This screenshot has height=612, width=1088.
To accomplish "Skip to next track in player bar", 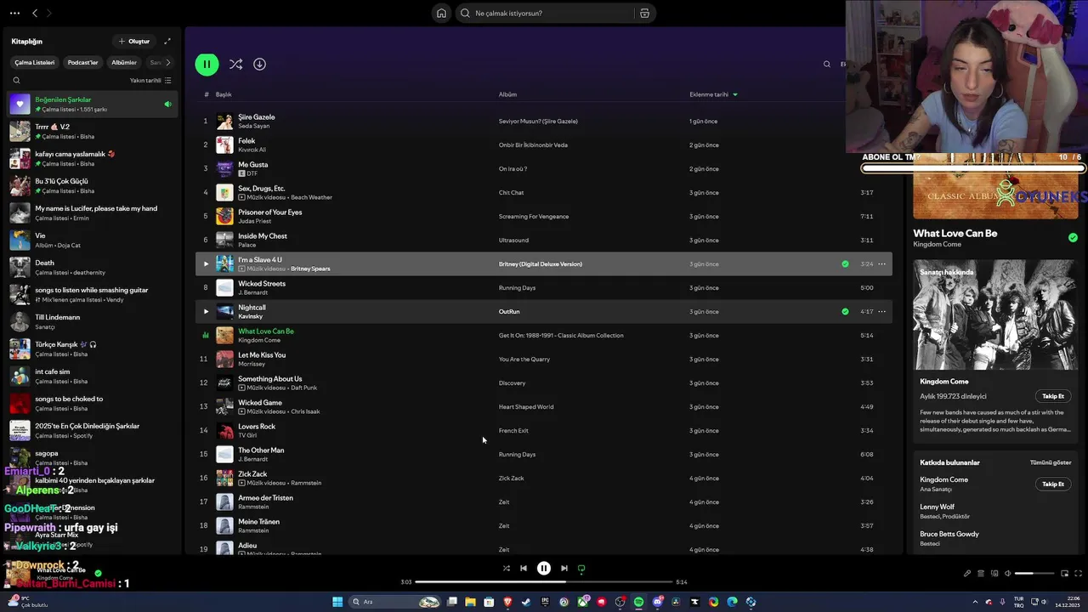I will tap(564, 569).
